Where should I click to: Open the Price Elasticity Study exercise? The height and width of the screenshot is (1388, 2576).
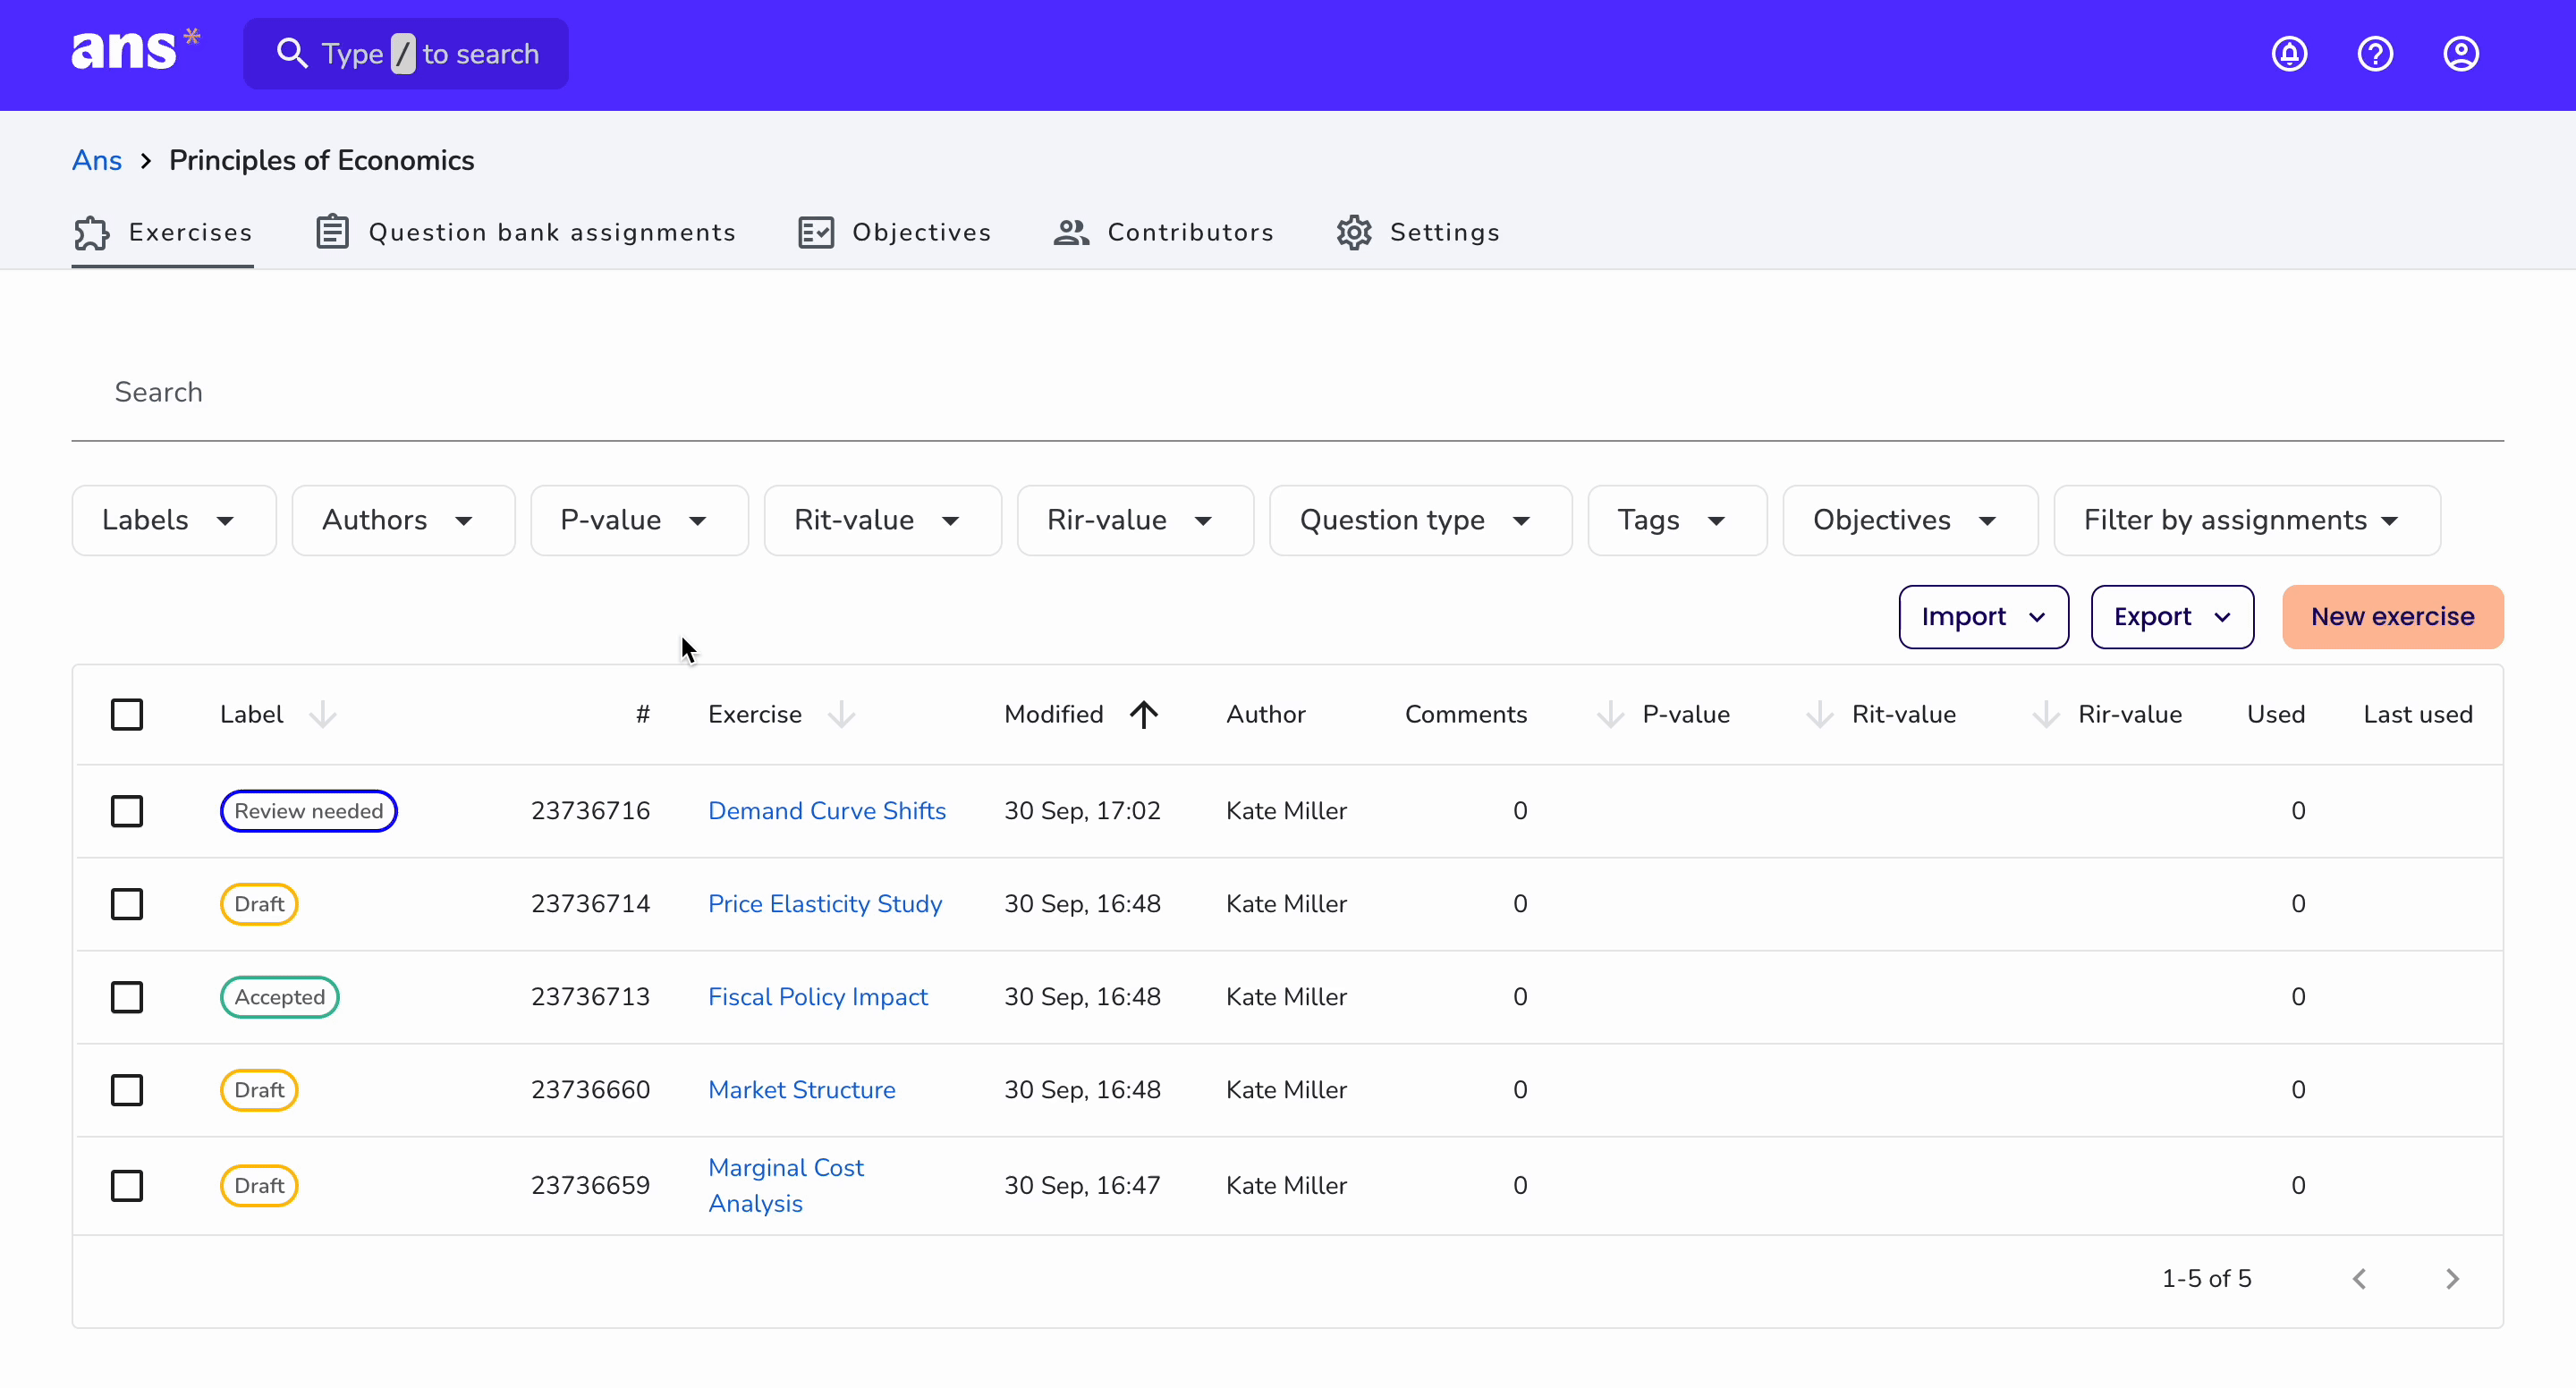point(825,904)
